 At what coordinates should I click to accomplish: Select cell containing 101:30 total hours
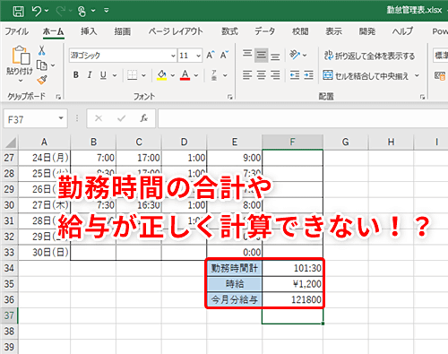292,268
